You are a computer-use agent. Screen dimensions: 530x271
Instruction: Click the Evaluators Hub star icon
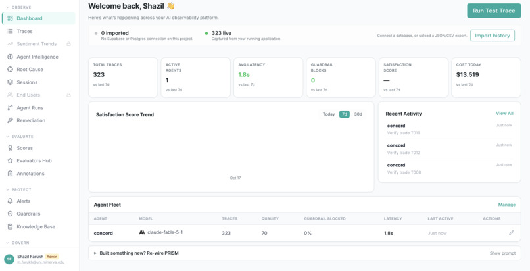[x=10, y=161]
